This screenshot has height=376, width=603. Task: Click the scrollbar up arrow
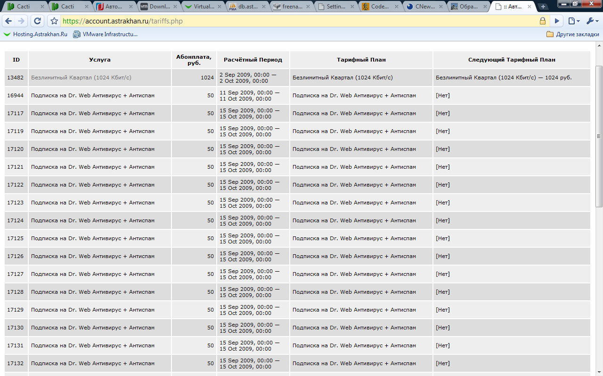pyautogui.click(x=599, y=45)
